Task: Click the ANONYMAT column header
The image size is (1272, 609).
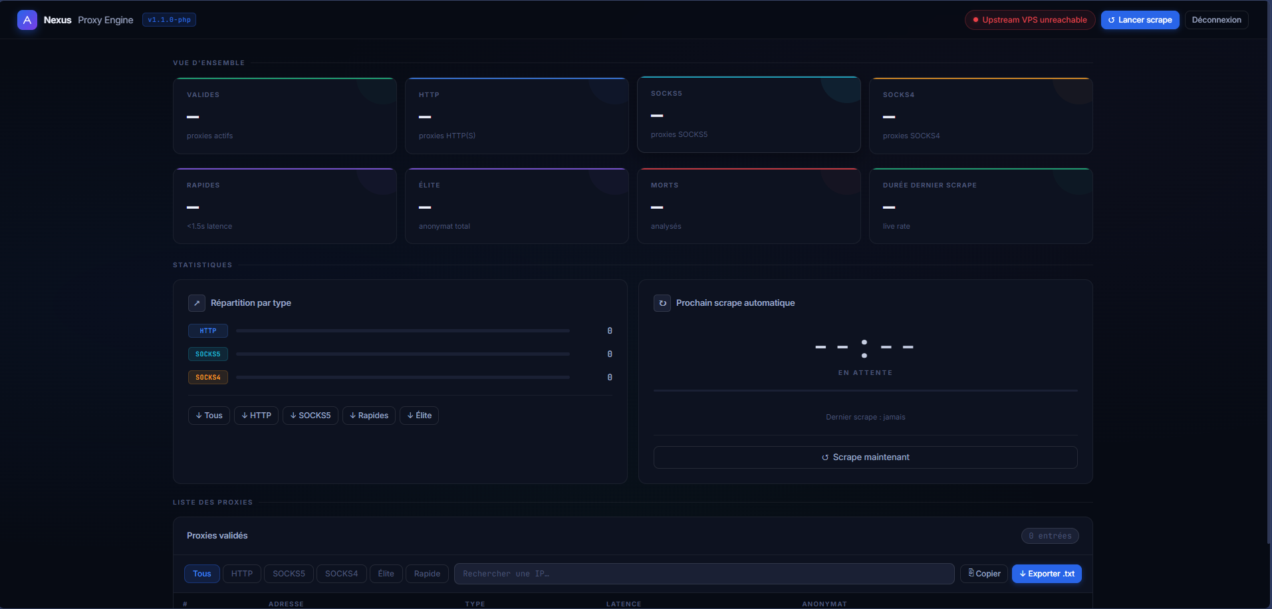Action: tap(825, 604)
